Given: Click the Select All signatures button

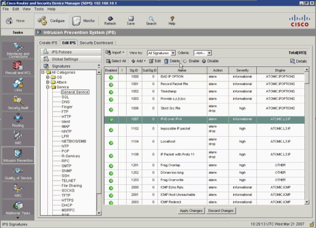Looking at the screenshot, I should point(116,61).
